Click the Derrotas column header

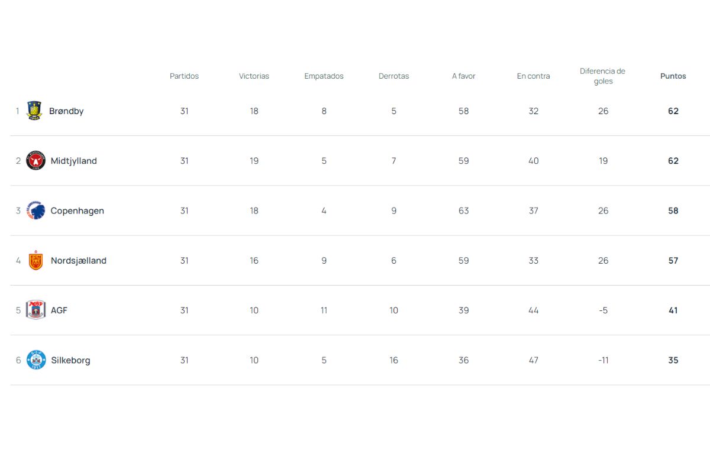click(x=393, y=76)
